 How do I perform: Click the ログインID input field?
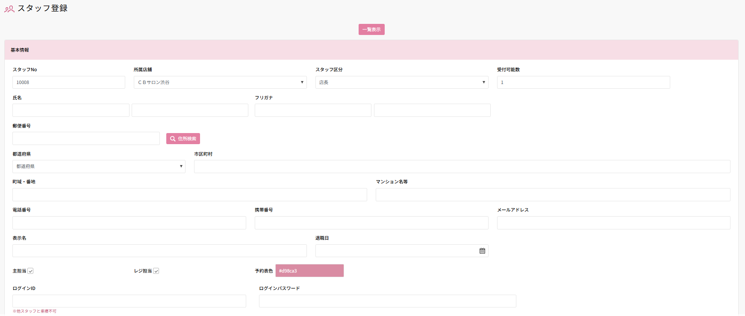tap(129, 301)
